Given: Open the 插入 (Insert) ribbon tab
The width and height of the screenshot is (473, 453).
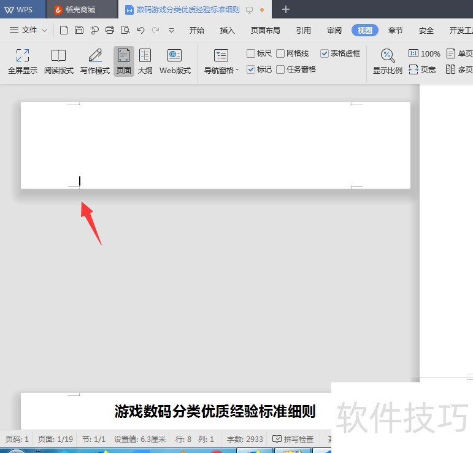Looking at the screenshot, I should [228, 30].
